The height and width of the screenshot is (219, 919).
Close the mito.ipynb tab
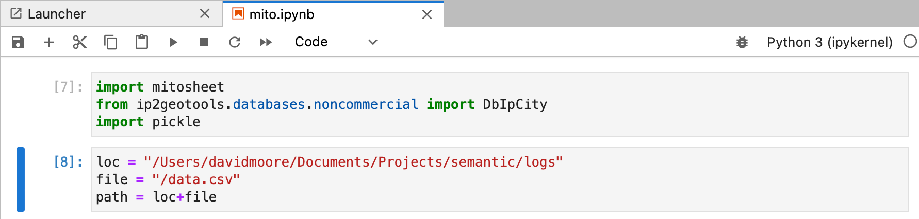pos(427,14)
